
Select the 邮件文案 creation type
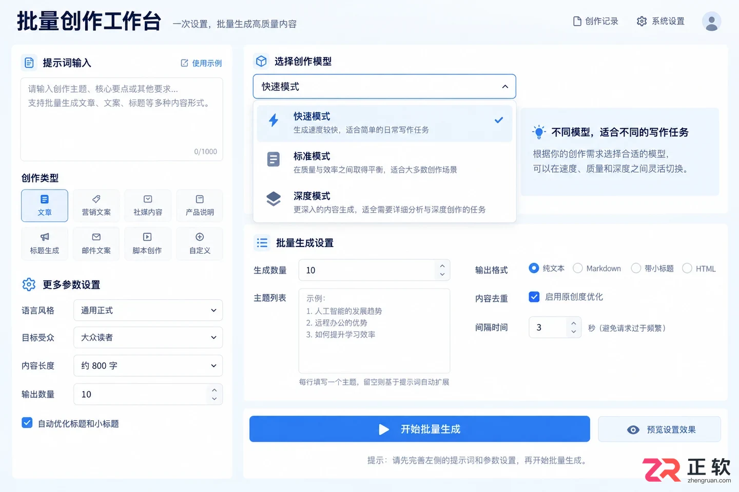(96, 244)
